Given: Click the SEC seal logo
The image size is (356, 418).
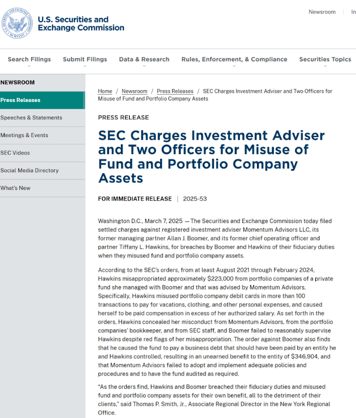Looking at the screenshot, I should pos(17,23).
